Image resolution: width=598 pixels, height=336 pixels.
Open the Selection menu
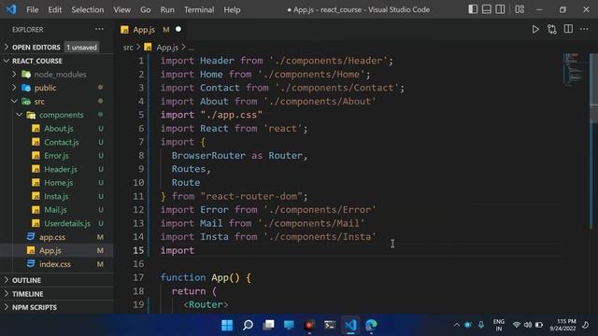click(x=87, y=9)
